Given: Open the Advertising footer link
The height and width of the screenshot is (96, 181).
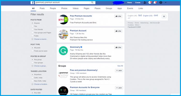Looking at the screenshot, I should (144, 23).
